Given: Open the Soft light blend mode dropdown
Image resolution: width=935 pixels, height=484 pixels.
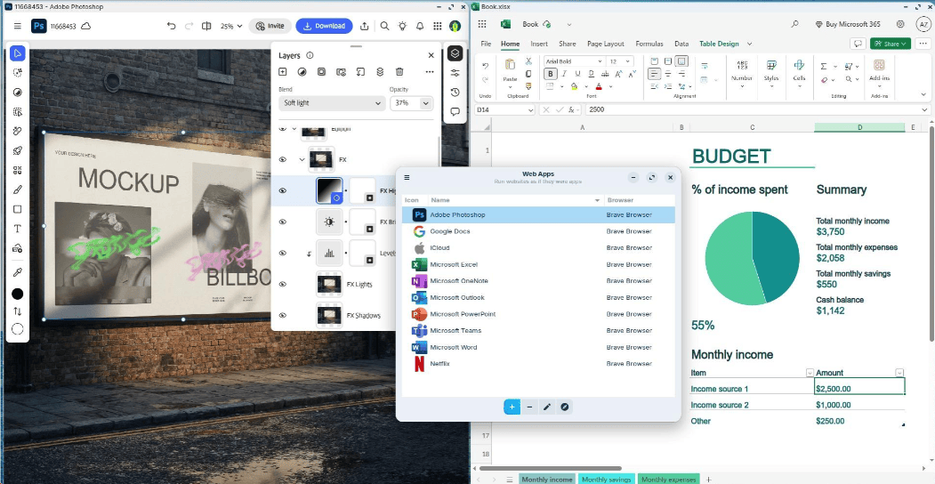Looking at the screenshot, I should (x=331, y=103).
